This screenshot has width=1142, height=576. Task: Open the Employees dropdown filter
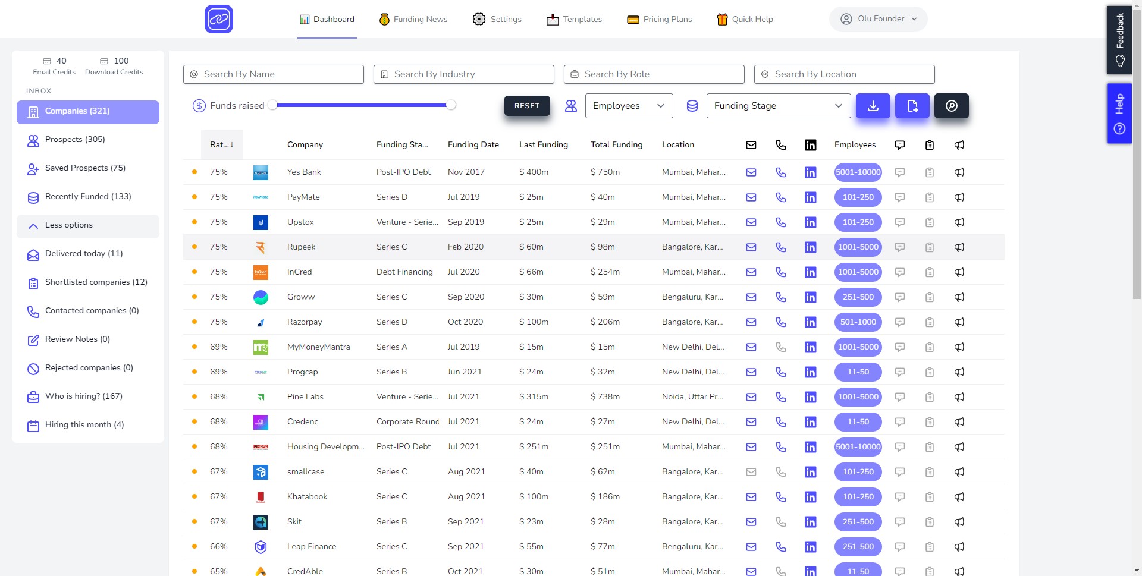tap(629, 106)
